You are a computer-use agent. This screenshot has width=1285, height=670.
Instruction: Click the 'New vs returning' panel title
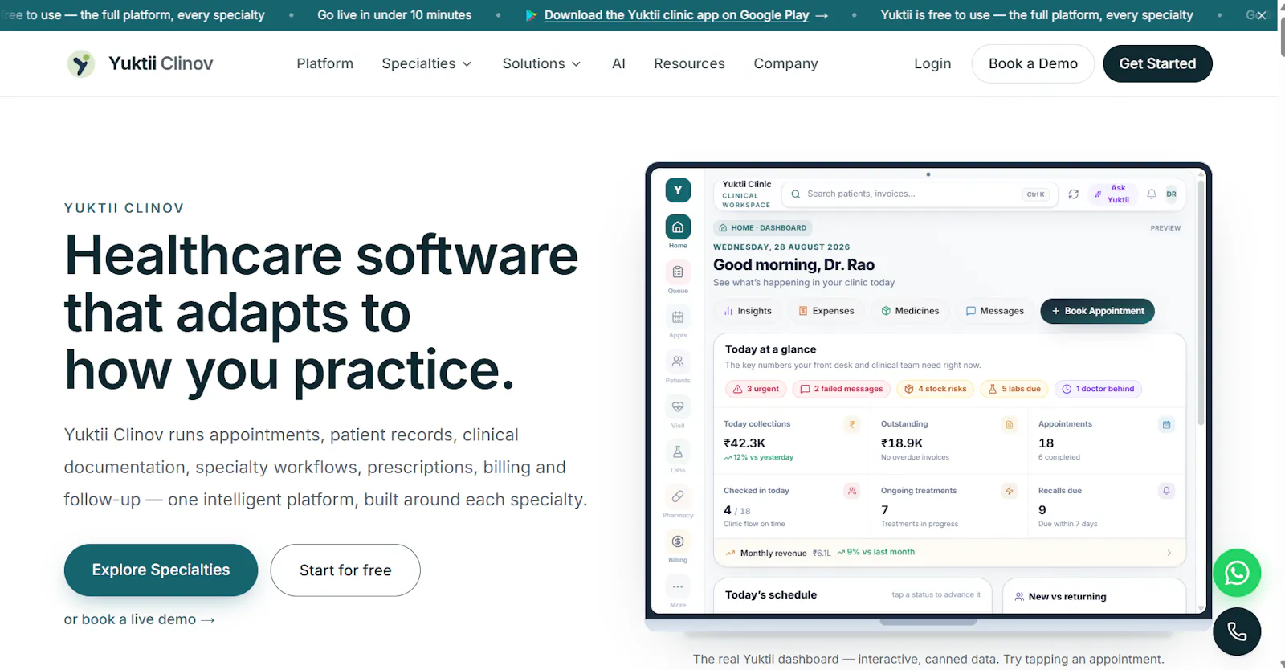[1067, 597]
